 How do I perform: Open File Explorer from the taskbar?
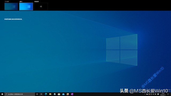pos(50,94)
